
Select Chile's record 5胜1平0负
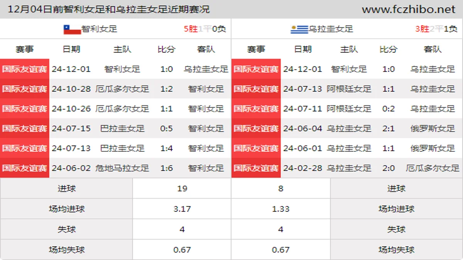click(x=205, y=29)
